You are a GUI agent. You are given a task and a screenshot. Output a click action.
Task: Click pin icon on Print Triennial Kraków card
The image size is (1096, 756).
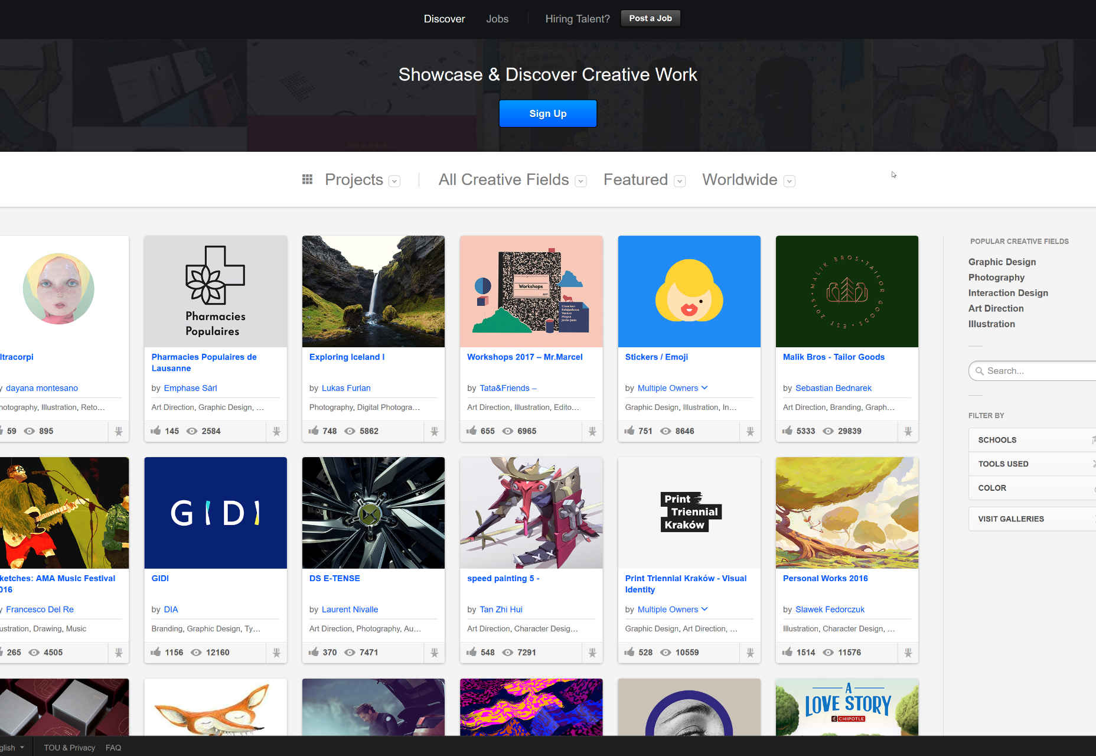click(750, 653)
